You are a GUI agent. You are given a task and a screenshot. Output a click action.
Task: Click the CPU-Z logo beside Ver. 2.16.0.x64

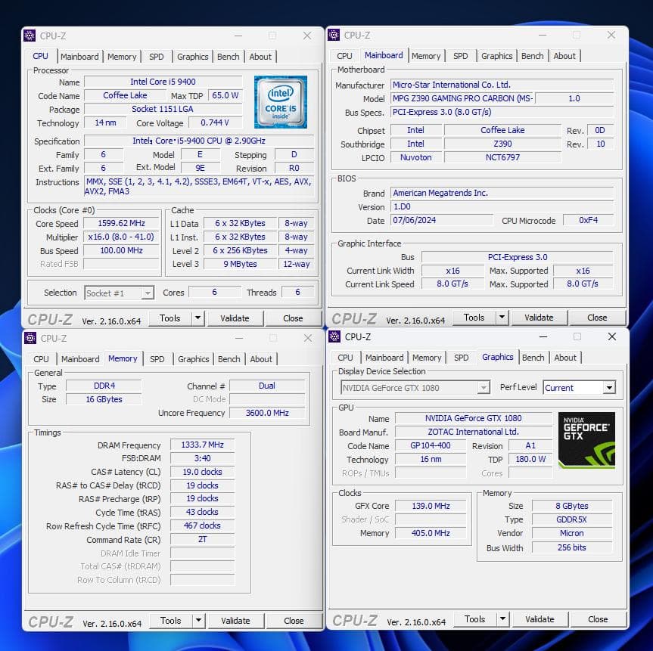click(49, 318)
